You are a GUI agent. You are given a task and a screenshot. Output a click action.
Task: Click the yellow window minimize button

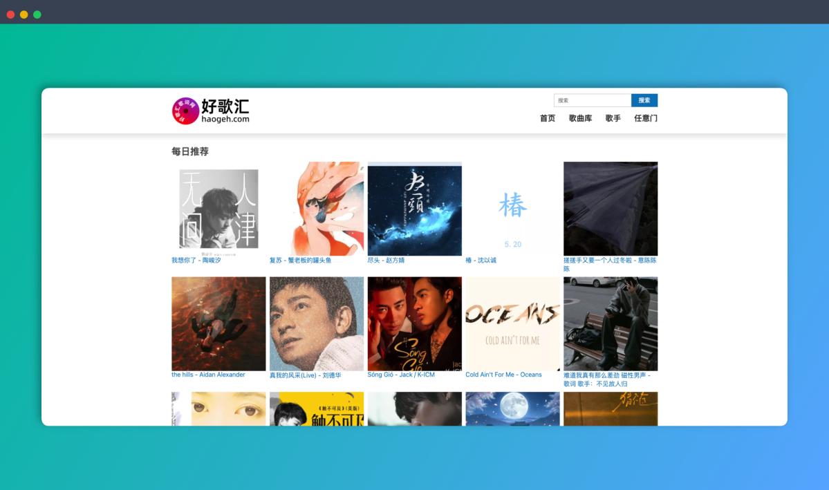(24, 15)
